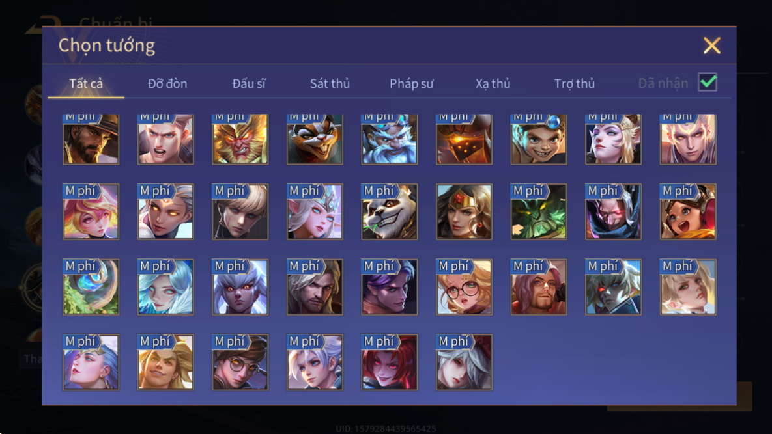Select the Wonder Woman tiara hero
Image resolution: width=772 pixels, height=434 pixels.
(464, 212)
